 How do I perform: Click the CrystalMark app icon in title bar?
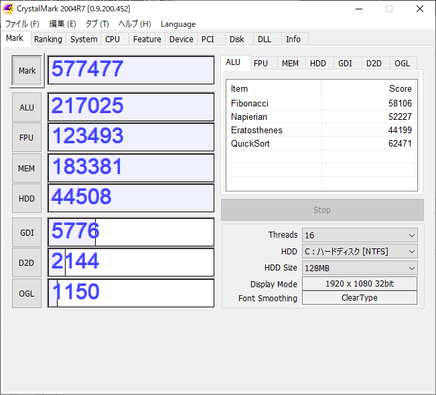[x=8, y=9]
